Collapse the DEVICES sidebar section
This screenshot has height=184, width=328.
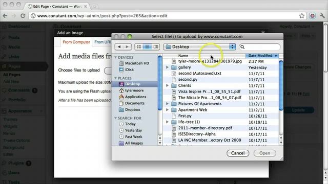[x=115, y=57]
